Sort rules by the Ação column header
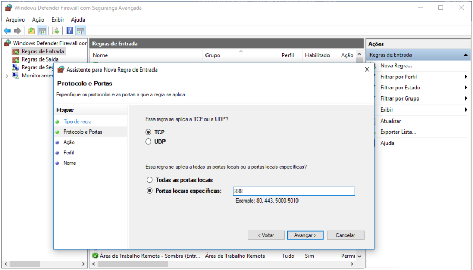Image resolution: width=473 pixels, height=270 pixels. (x=347, y=55)
